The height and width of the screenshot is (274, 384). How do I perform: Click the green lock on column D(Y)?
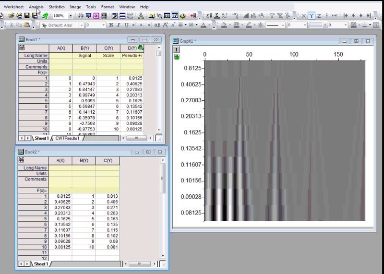(x=140, y=48)
